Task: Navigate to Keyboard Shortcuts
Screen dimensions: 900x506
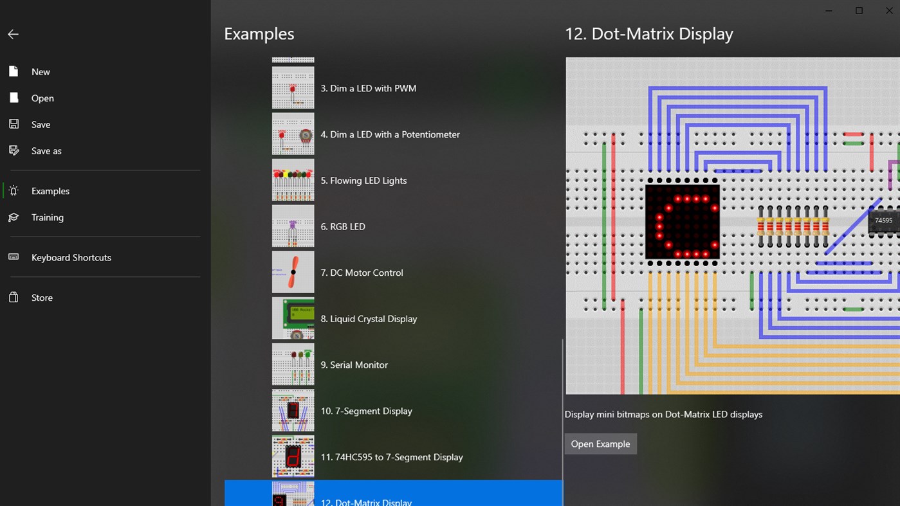Action: [x=71, y=257]
